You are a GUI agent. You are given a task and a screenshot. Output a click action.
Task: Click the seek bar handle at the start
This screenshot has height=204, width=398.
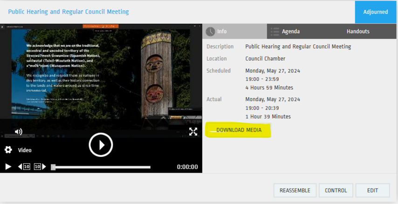53,167
